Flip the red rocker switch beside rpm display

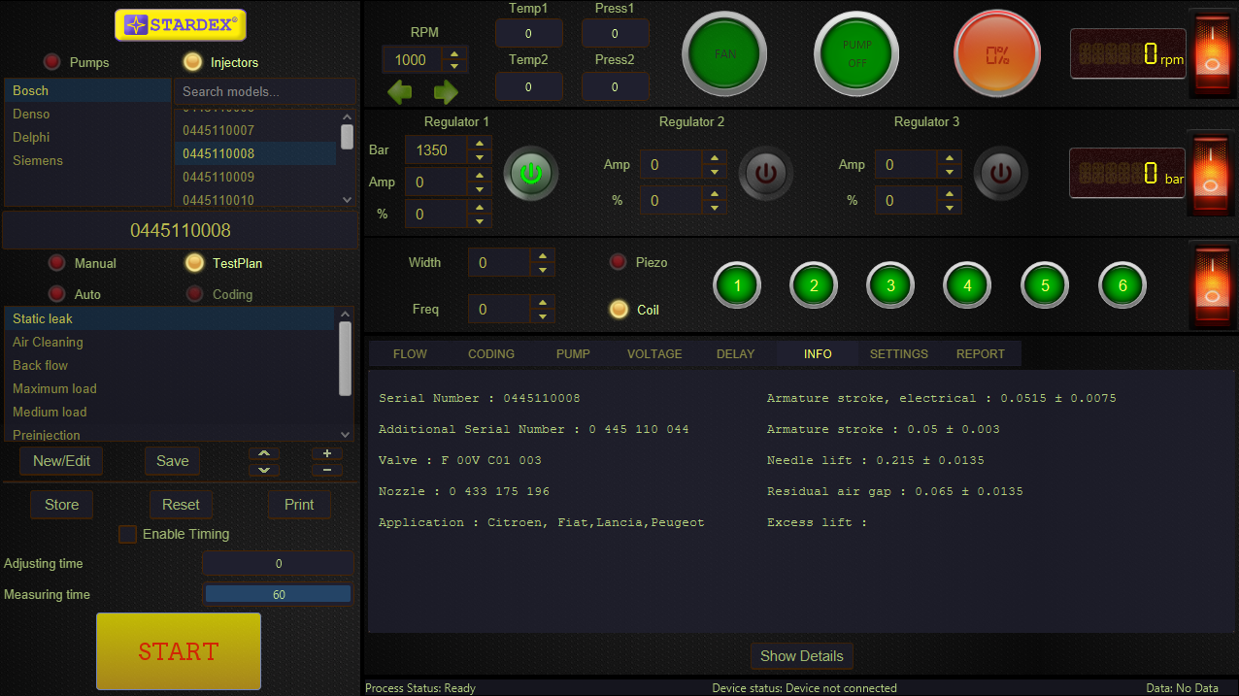1213,53
